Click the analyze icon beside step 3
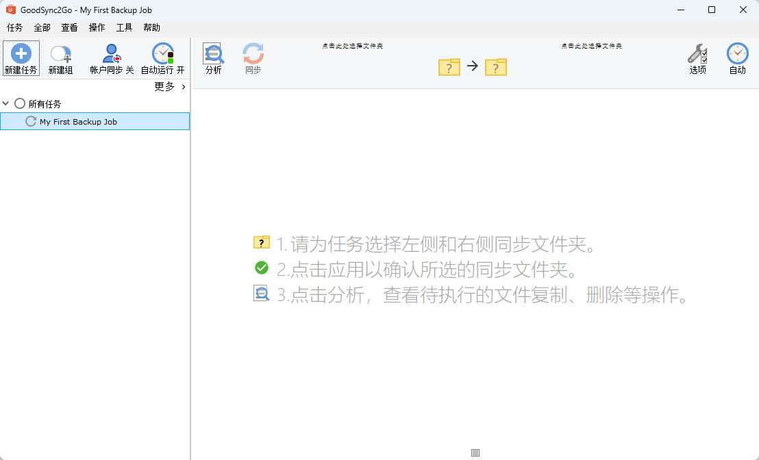The width and height of the screenshot is (759, 460). pyautogui.click(x=262, y=293)
